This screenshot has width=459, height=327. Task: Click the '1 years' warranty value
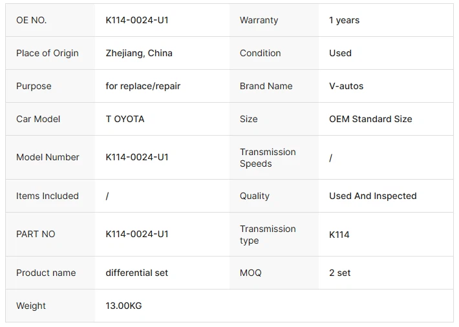(x=344, y=20)
